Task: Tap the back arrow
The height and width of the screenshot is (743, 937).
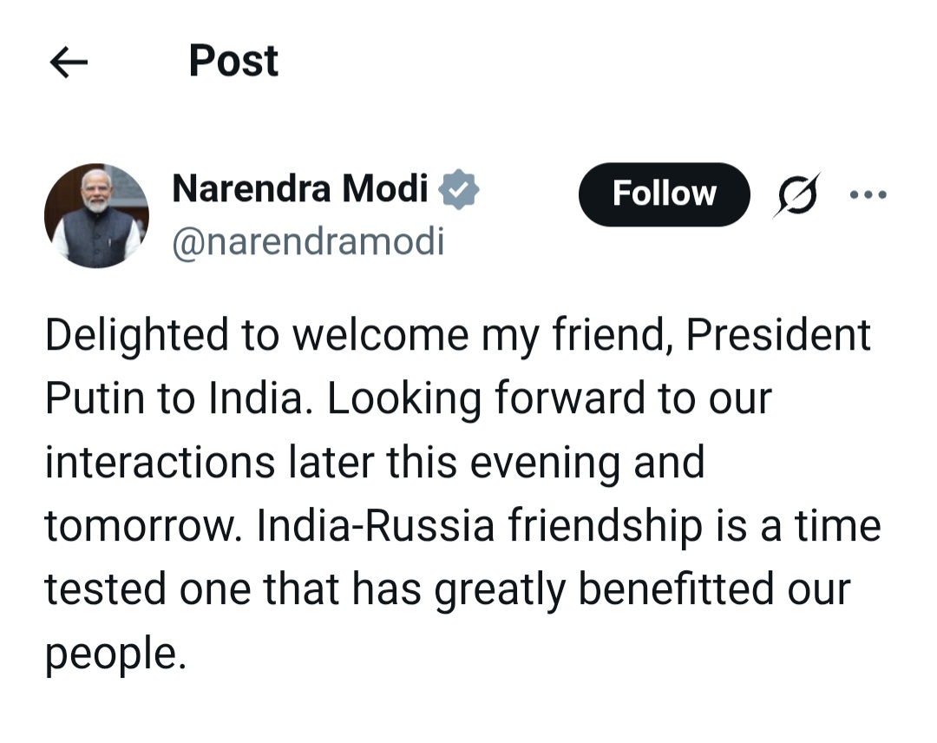Action: [69, 62]
